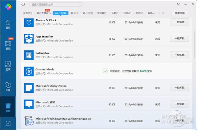Click the Groove Music app icon
Image resolution: width=197 pixels, height=130 pixels.
tap(29, 71)
